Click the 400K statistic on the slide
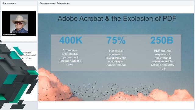The image size is (195, 110). [71, 40]
